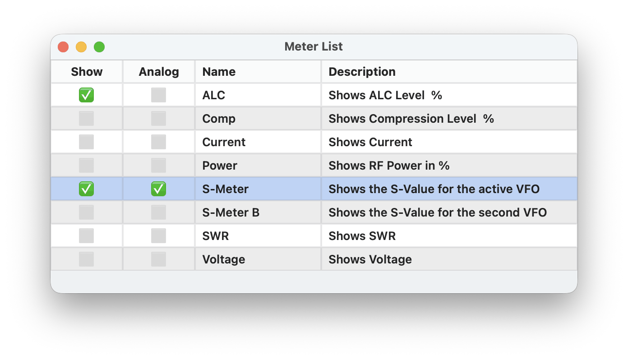Enable Analog checkbox for ALC

(x=158, y=95)
